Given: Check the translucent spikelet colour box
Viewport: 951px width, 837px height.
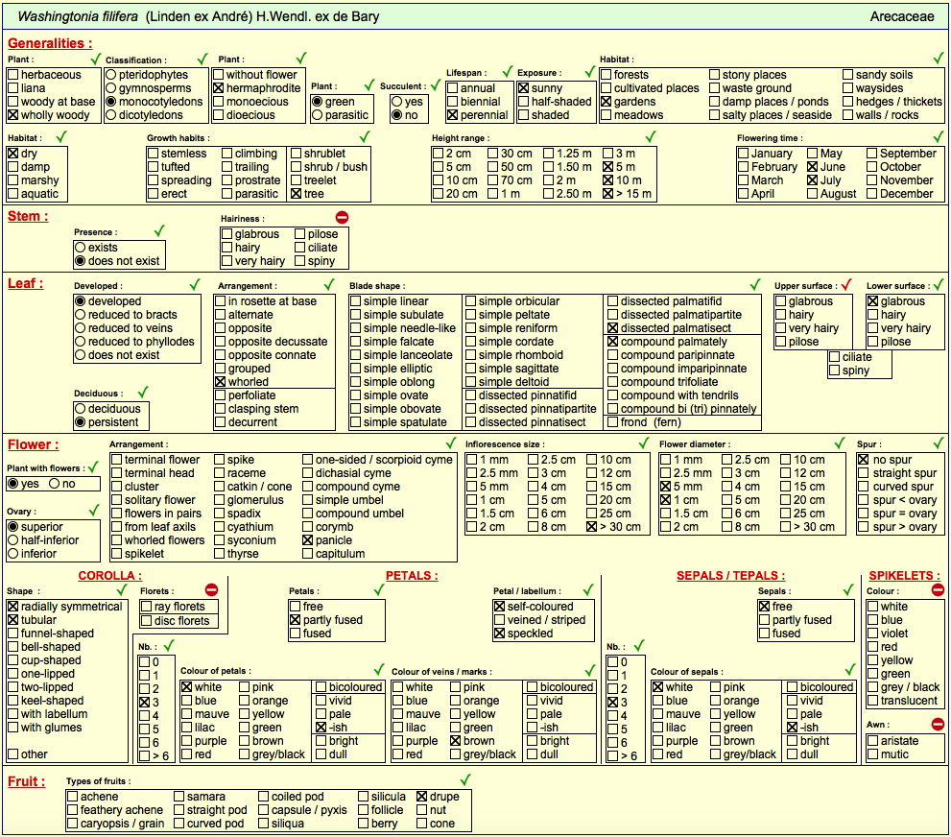Looking at the screenshot, I should (872, 701).
